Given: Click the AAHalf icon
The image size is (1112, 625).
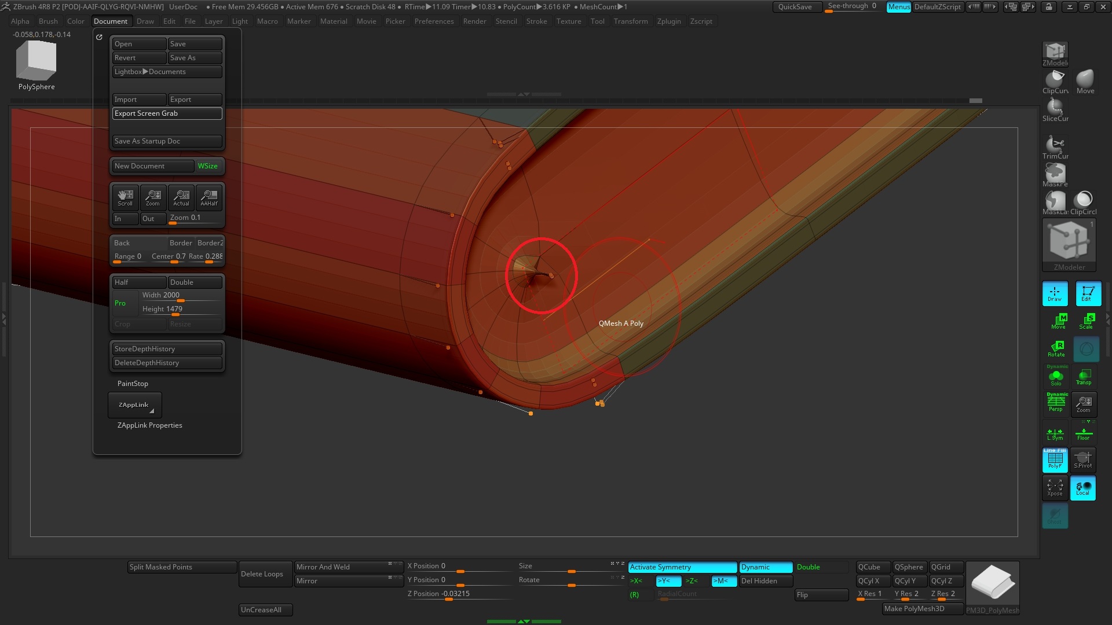Looking at the screenshot, I should pyautogui.click(x=209, y=198).
